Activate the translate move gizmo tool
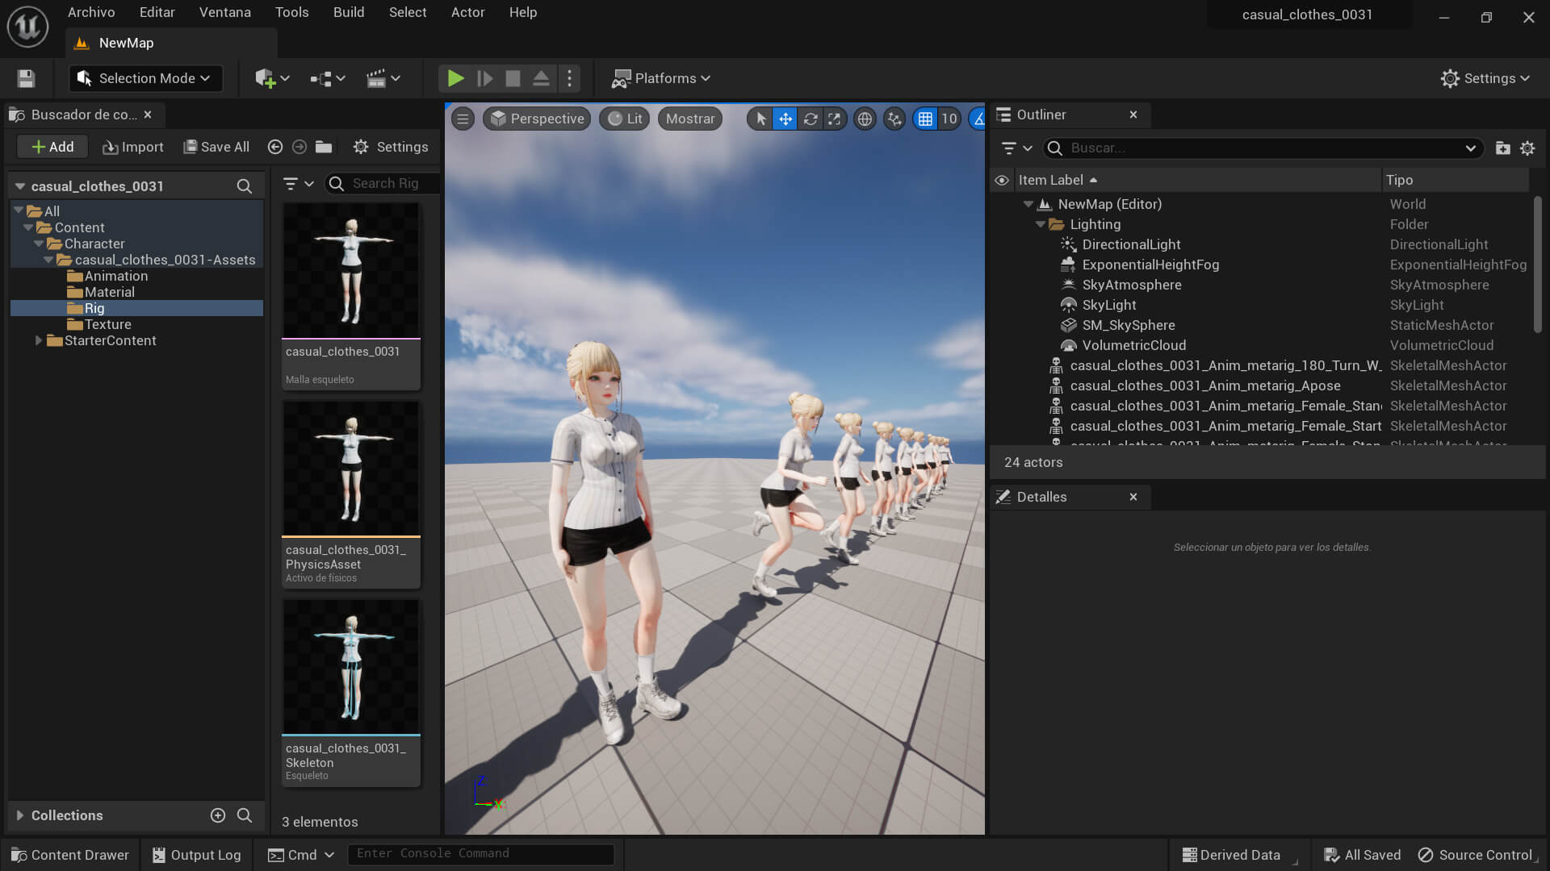This screenshot has height=871, width=1550. 785,119
